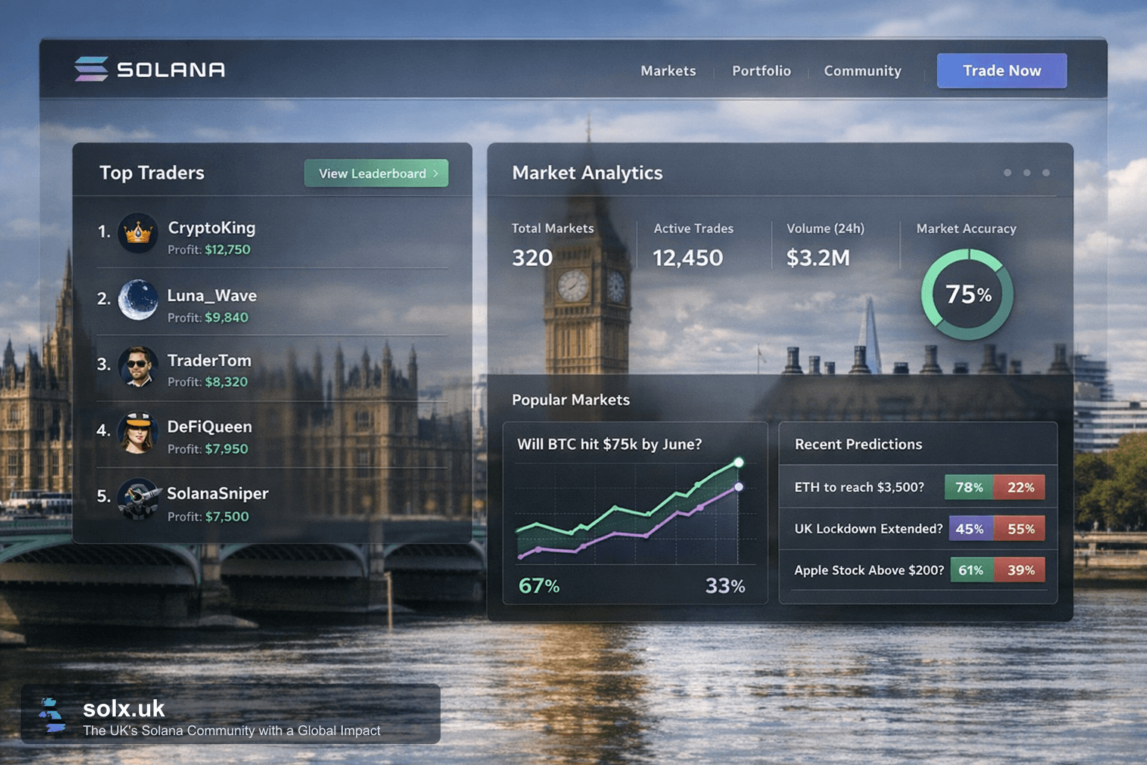The image size is (1147, 765).
Task: Click the Market Accuracy label
Action: (x=966, y=229)
